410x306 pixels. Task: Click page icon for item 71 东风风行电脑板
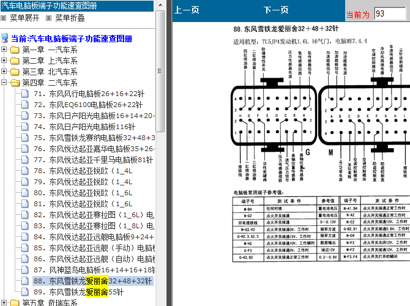point(25,94)
